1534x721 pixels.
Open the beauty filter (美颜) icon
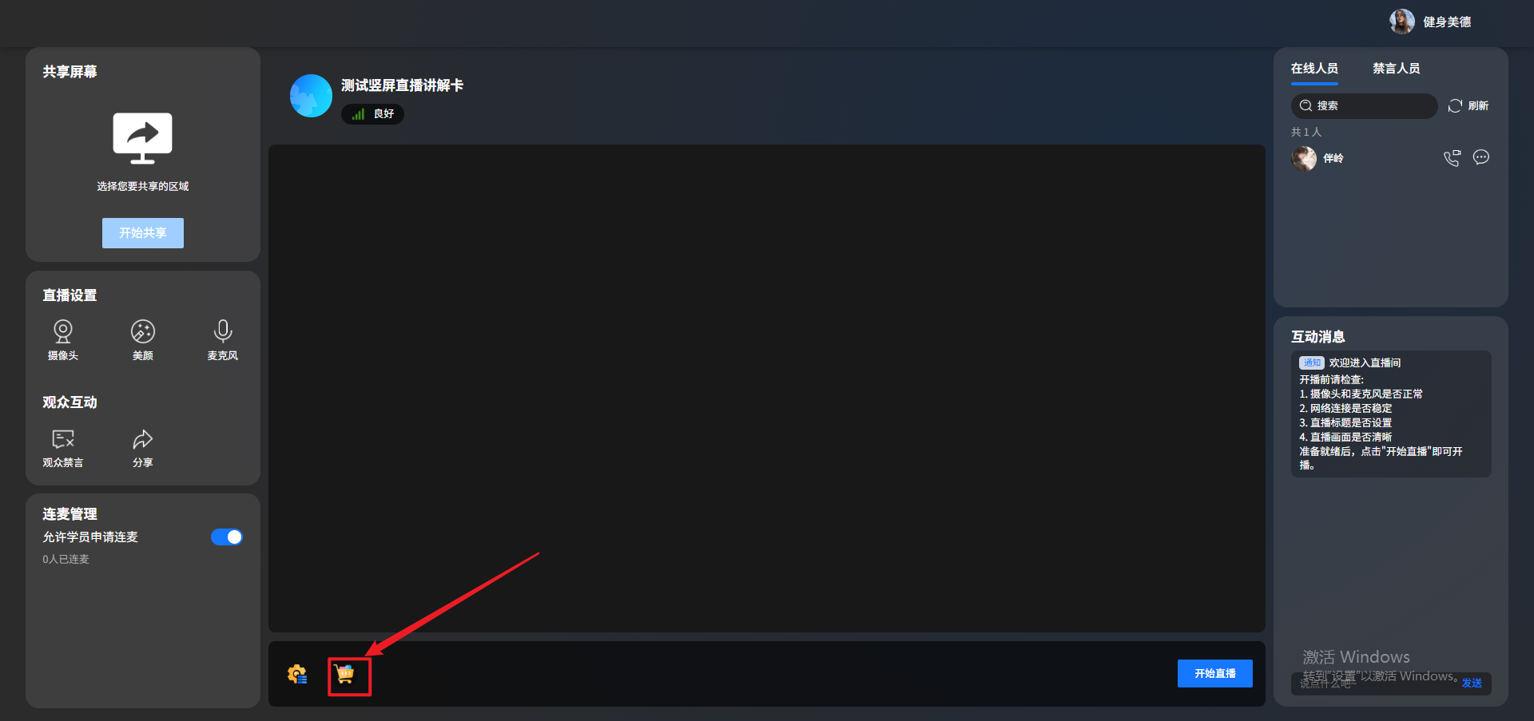coord(143,331)
